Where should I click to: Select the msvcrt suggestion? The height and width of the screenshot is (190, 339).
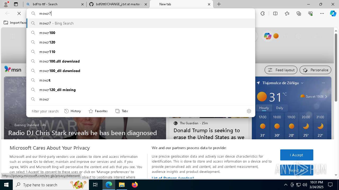click(141, 80)
